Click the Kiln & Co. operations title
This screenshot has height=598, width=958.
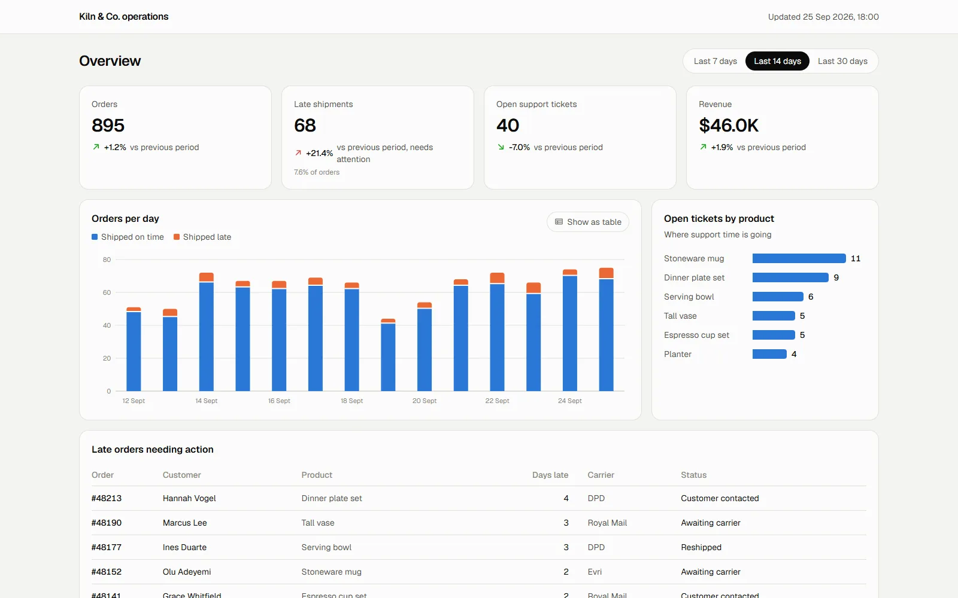coord(124,17)
